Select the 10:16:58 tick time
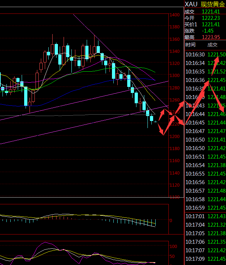Viewport: 226px width, 265px height. click(195, 199)
